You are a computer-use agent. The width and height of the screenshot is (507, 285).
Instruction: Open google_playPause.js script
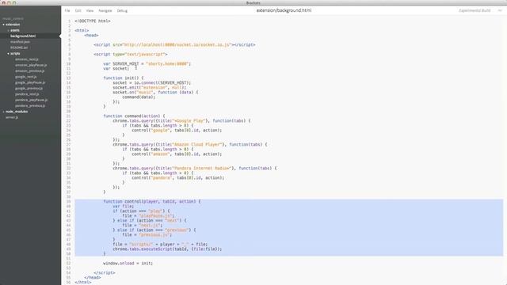point(30,82)
